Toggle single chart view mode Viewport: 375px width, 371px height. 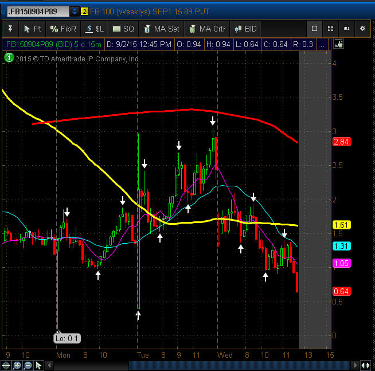(x=314, y=28)
